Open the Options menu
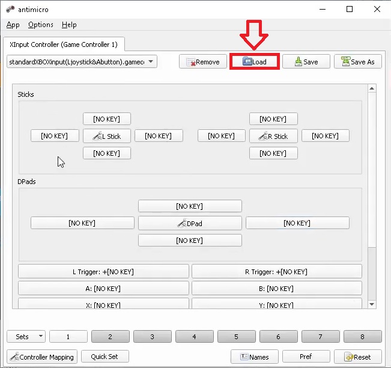Viewport: 391px width, 368px height. coord(41,25)
